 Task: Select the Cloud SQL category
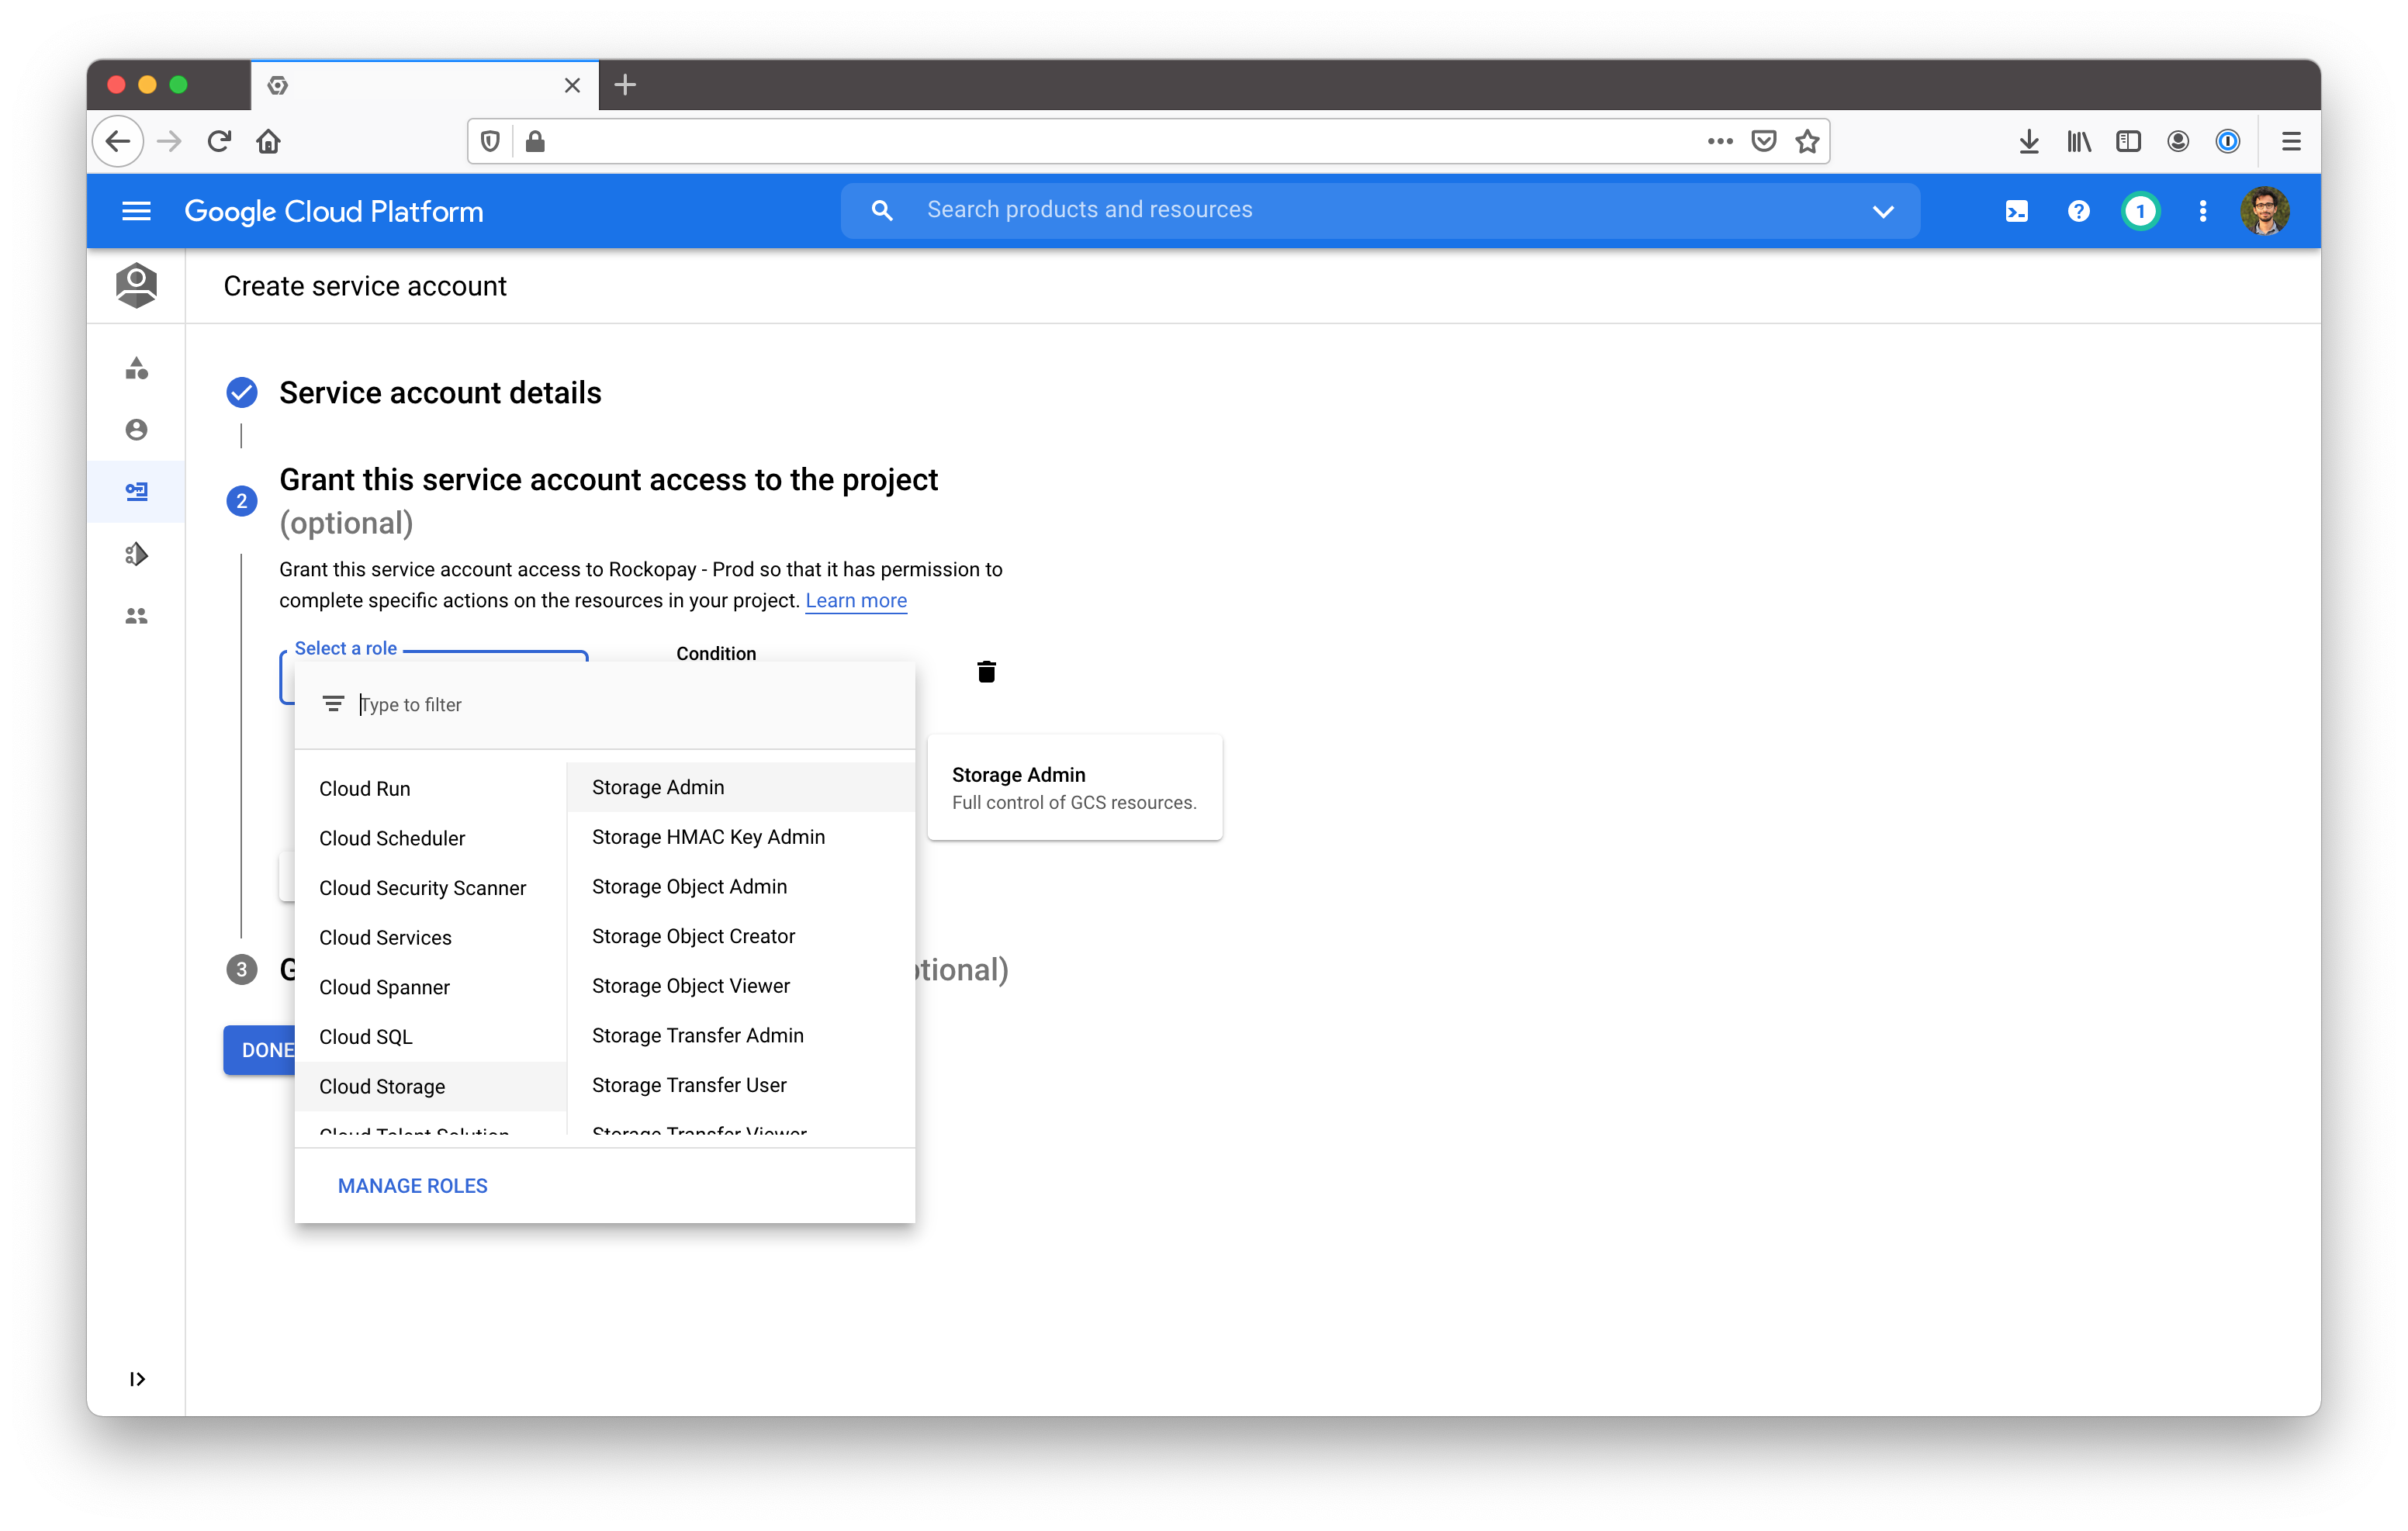[x=365, y=1036]
